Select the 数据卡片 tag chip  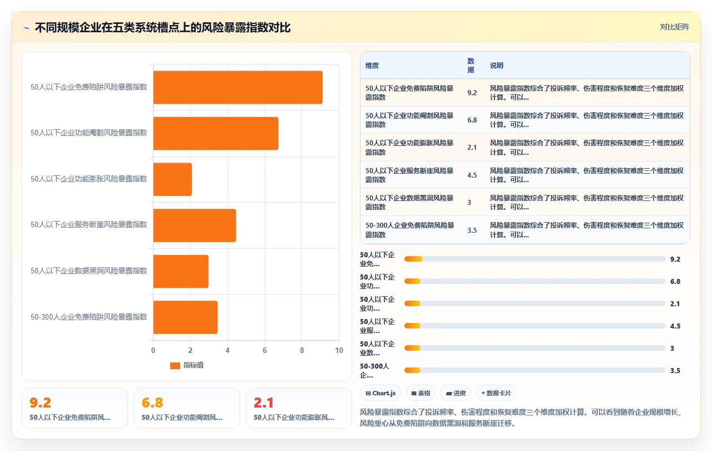pos(496,393)
